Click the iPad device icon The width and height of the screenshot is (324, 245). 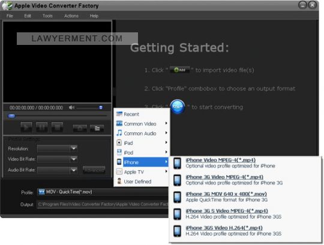[119, 143]
